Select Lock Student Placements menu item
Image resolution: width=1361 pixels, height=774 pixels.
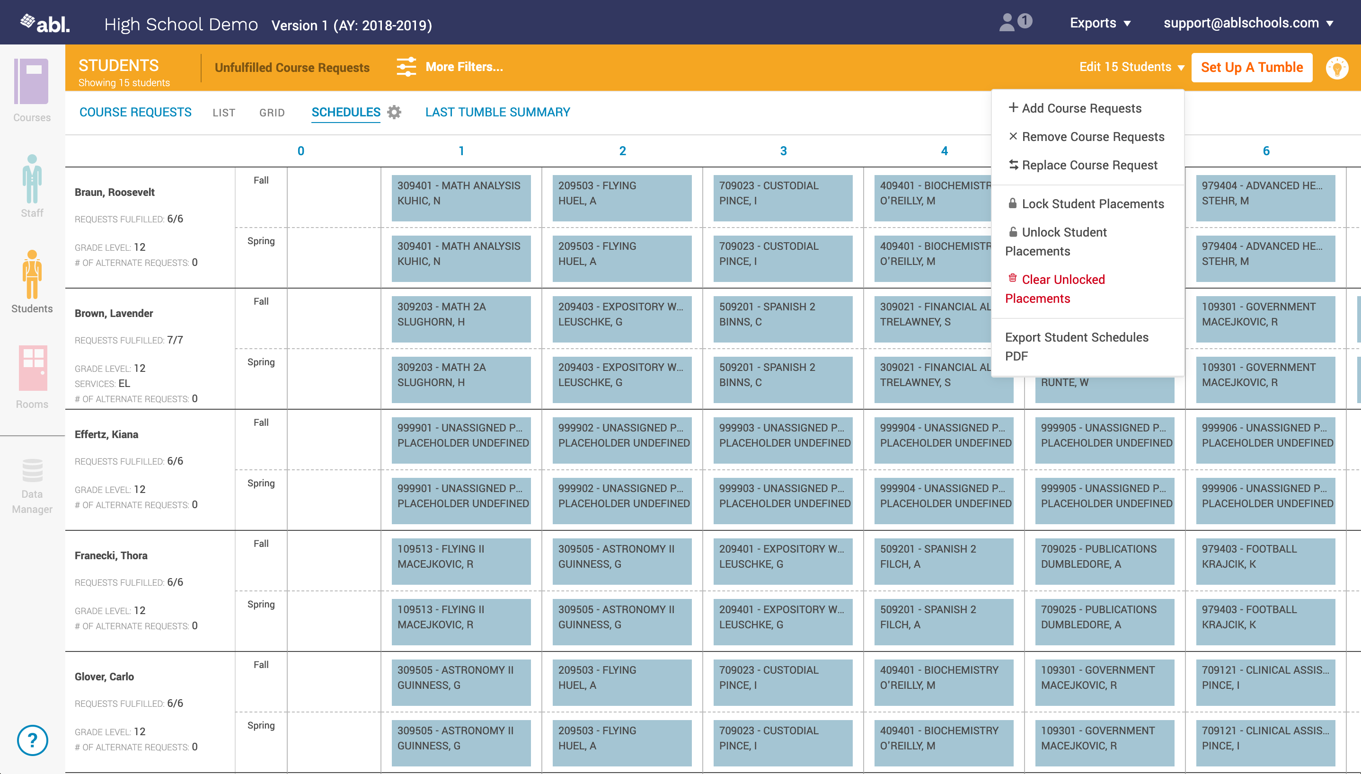pyautogui.click(x=1086, y=203)
